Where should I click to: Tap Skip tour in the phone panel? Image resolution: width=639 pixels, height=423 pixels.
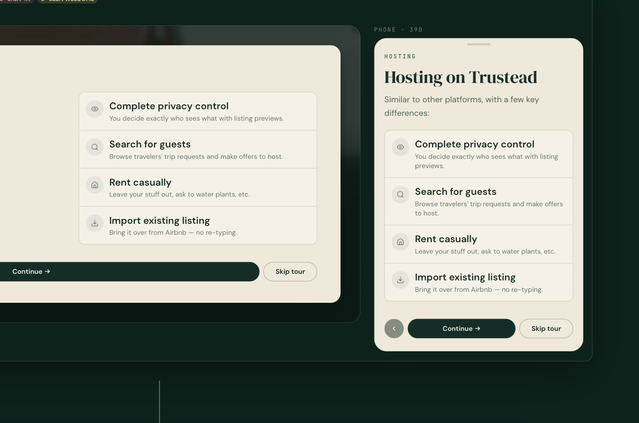(546, 329)
